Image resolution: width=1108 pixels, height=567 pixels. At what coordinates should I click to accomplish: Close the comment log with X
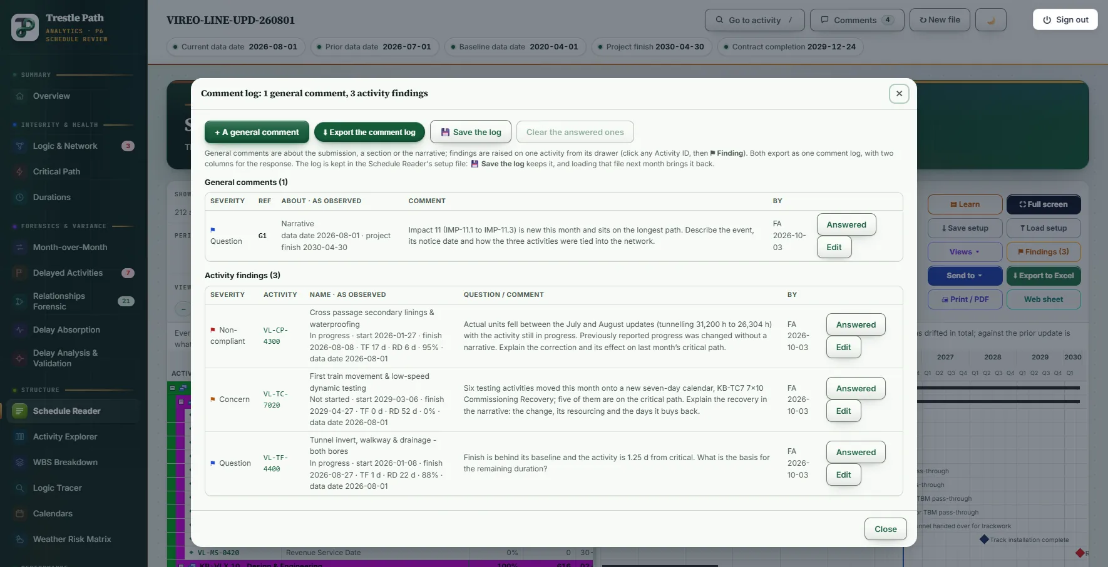[899, 94]
